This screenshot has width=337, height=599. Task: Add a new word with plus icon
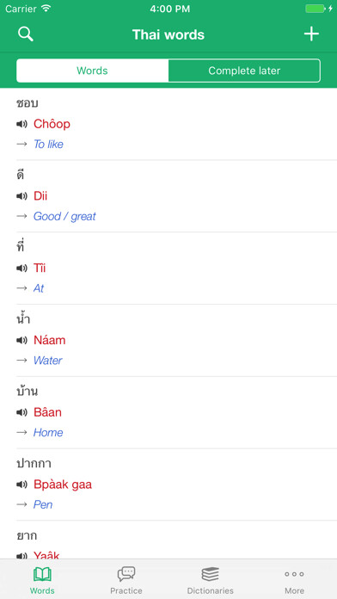click(311, 34)
